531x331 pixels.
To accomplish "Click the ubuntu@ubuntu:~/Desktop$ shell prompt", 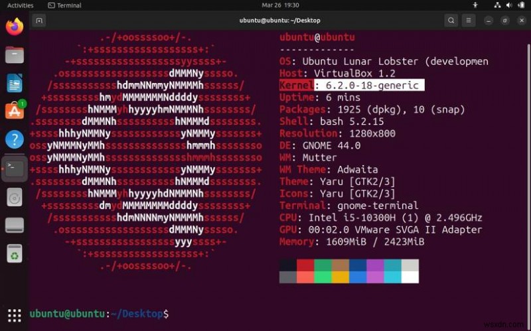I will pos(99,314).
